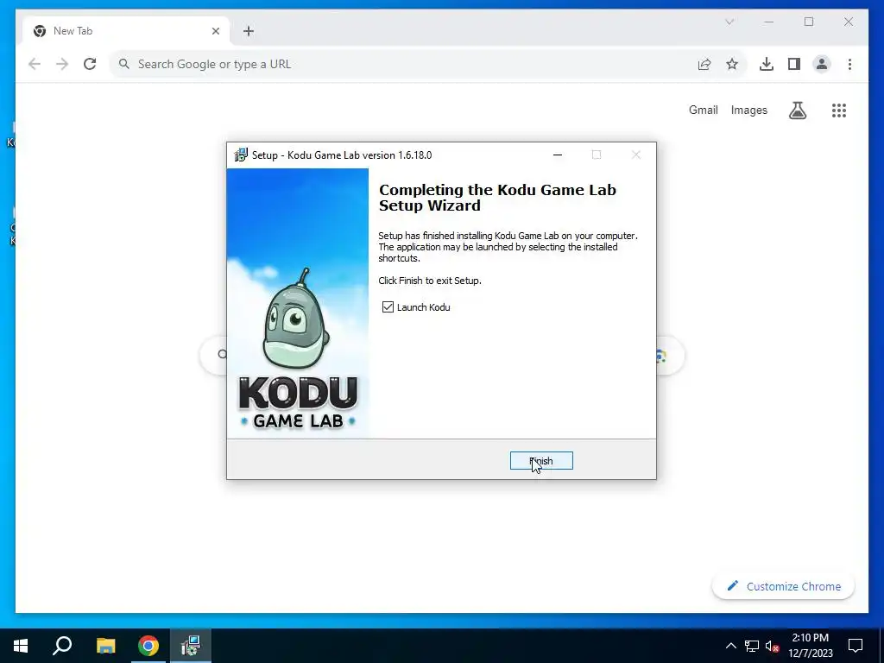884x663 pixels.
Task: Open Windows Start menu
Action: coord(21,646)
